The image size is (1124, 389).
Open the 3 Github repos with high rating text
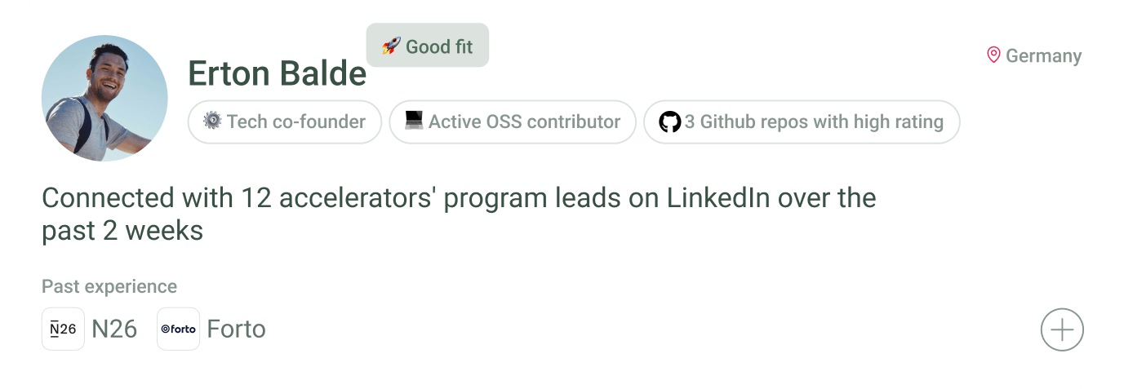[813, 122]
